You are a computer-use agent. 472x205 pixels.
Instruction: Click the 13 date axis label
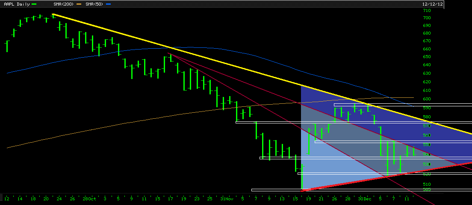click(x=282, y=199)
